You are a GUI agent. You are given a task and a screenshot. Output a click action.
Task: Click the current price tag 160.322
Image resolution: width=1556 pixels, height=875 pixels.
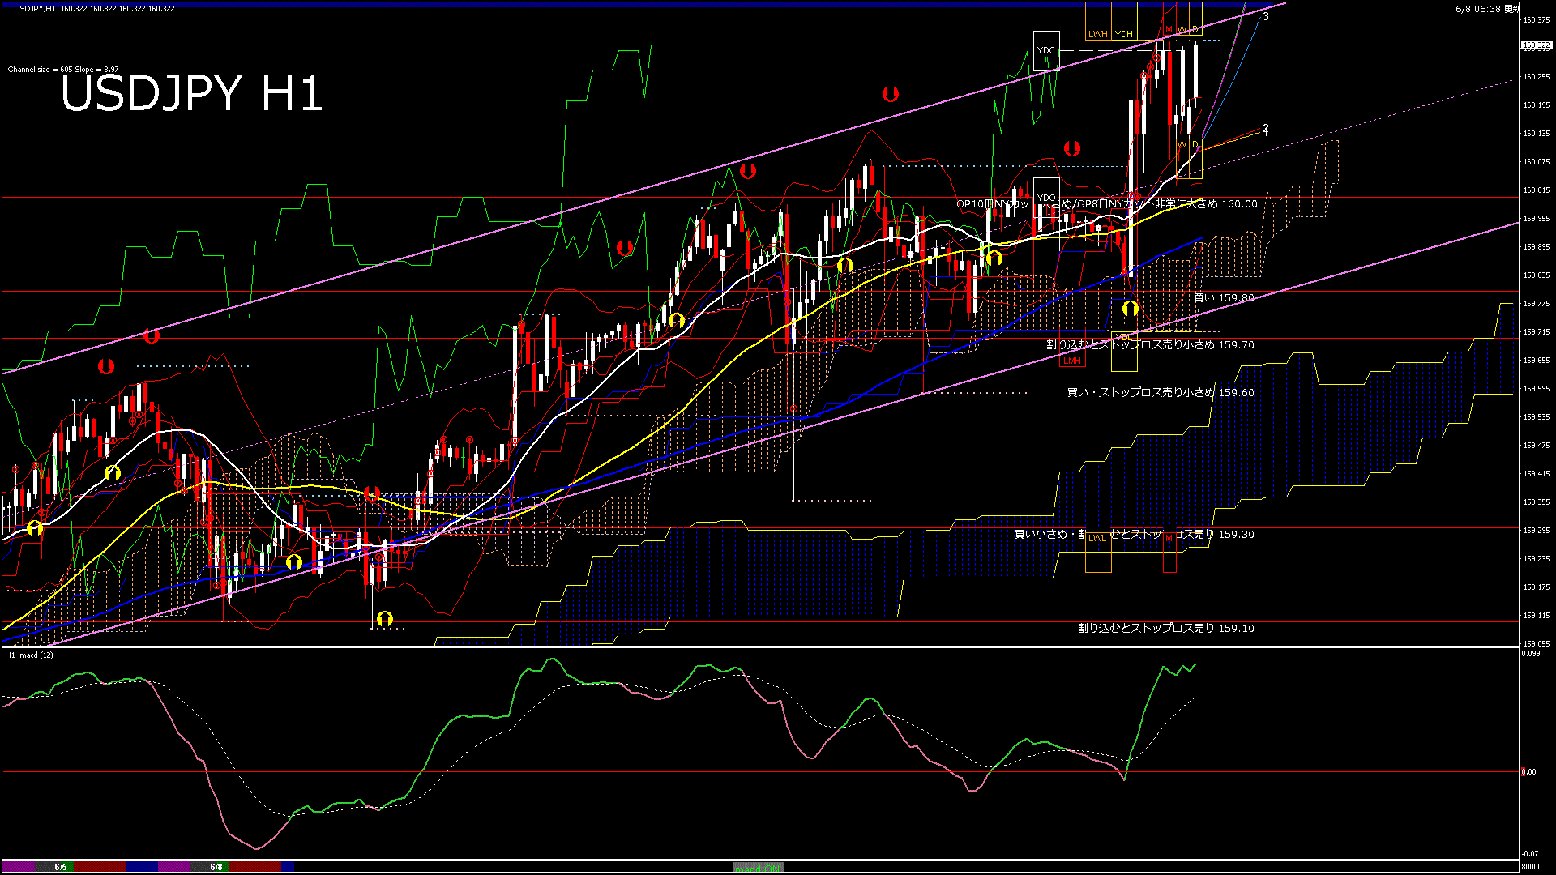(1536, 45)
